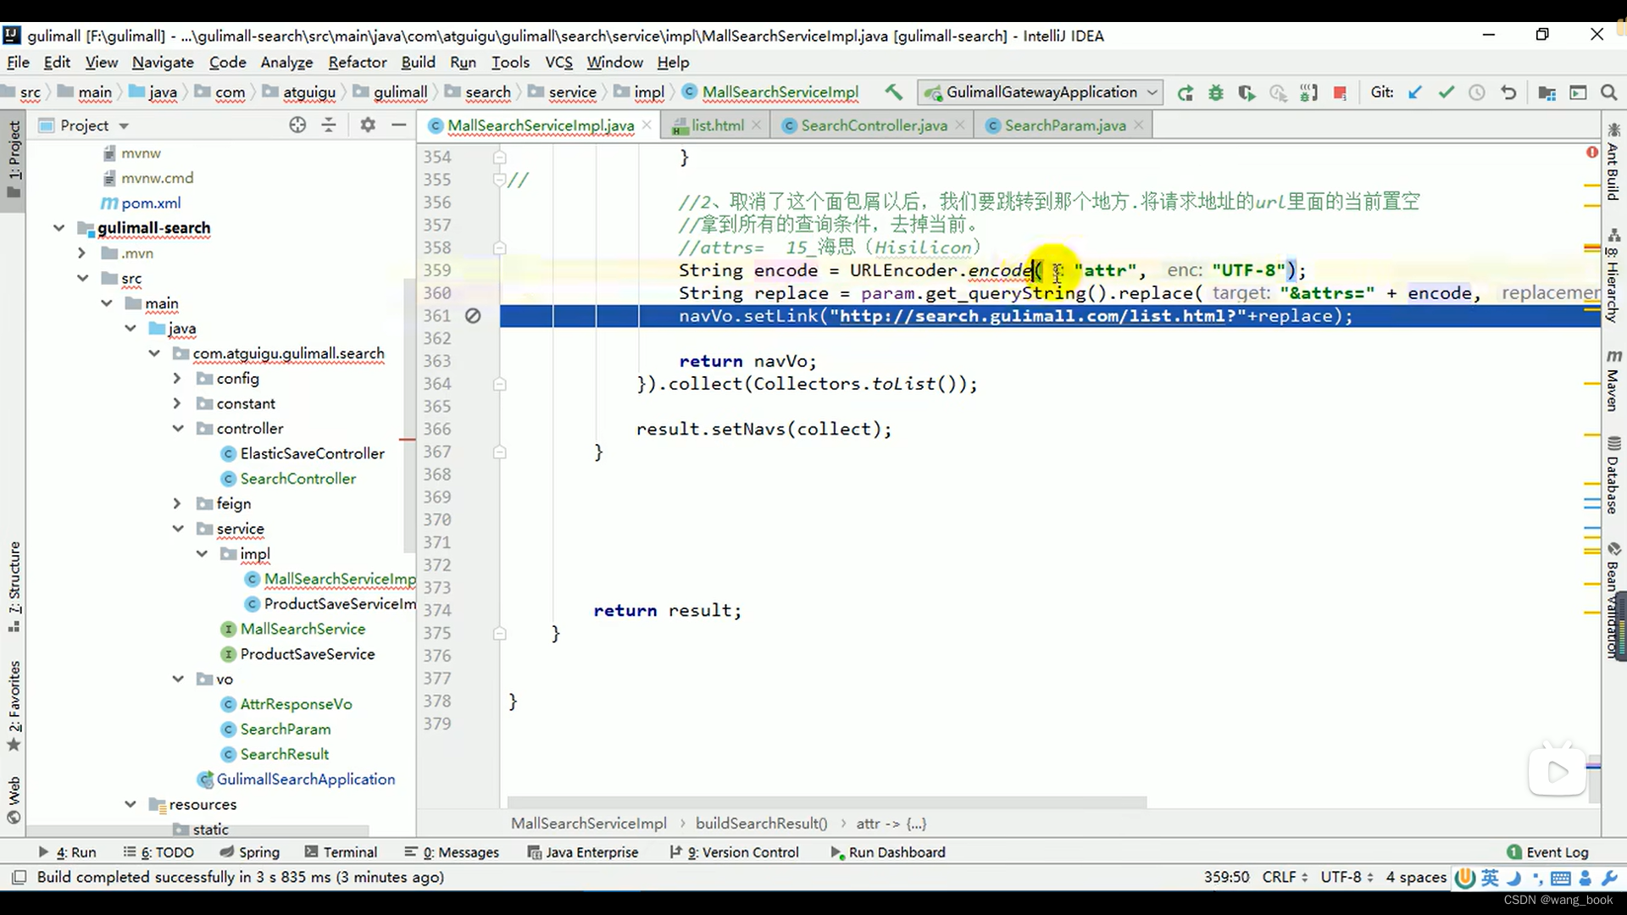This screenshot has width=1627, height=915.
Task: Switch to SearchParam.java tab
Action: coord(1065,125)
